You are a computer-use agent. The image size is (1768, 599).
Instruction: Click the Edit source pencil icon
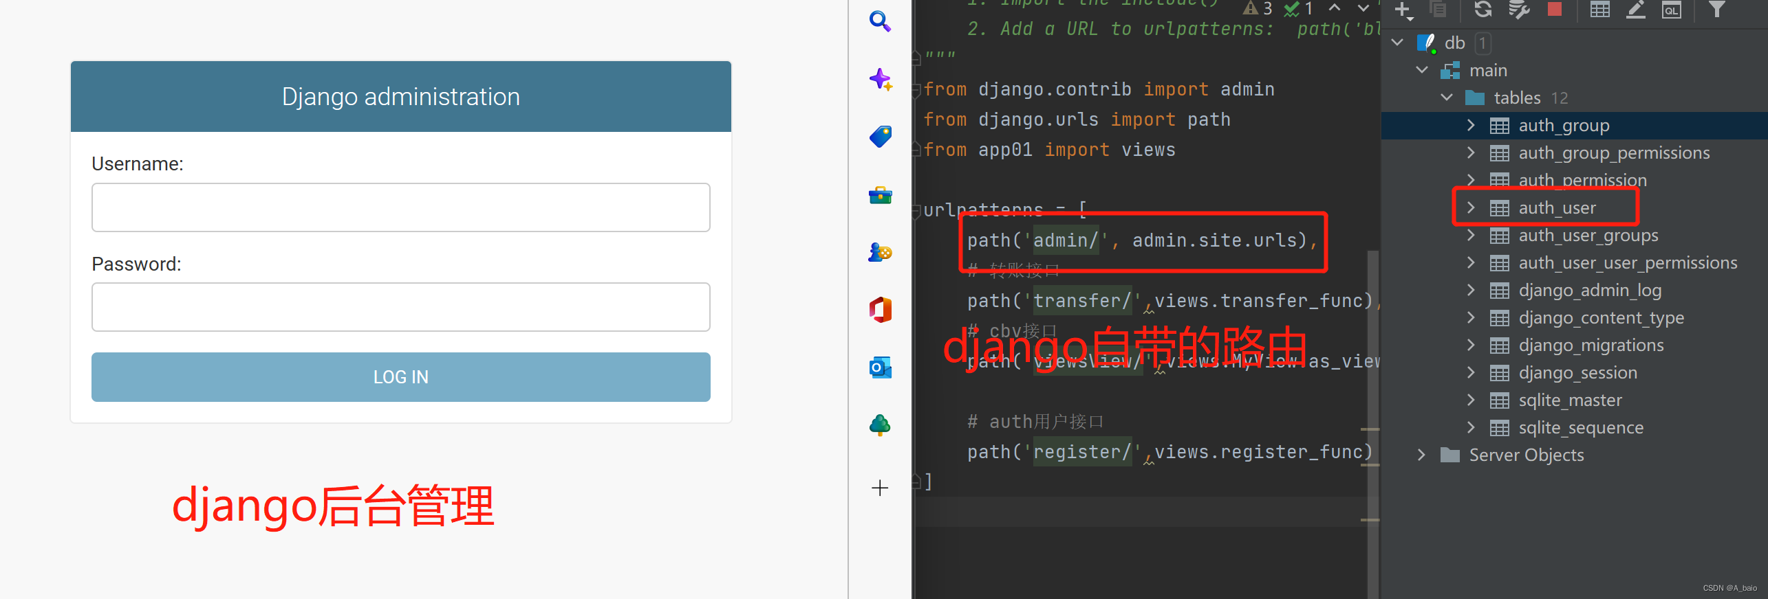click(x=1635, y=9)
